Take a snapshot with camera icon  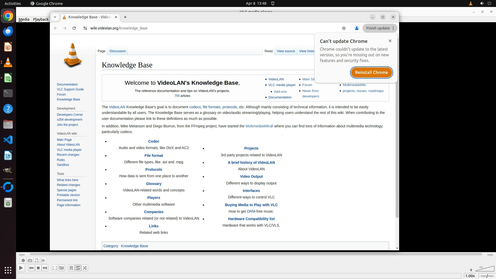(x=30, y=260)
